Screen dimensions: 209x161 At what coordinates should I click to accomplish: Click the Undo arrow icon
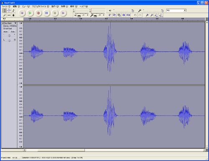coord(135,15)
